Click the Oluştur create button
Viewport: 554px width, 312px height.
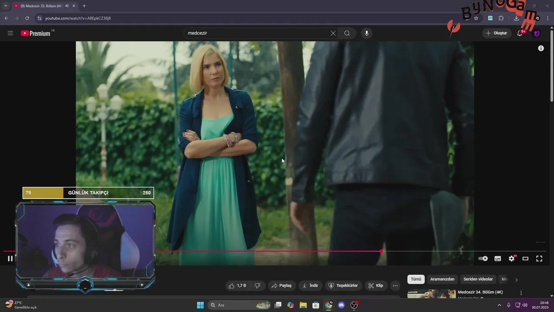(496, 33)
